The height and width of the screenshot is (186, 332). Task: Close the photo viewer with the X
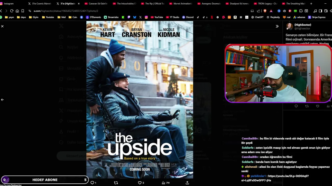click(x=2, y=26)
